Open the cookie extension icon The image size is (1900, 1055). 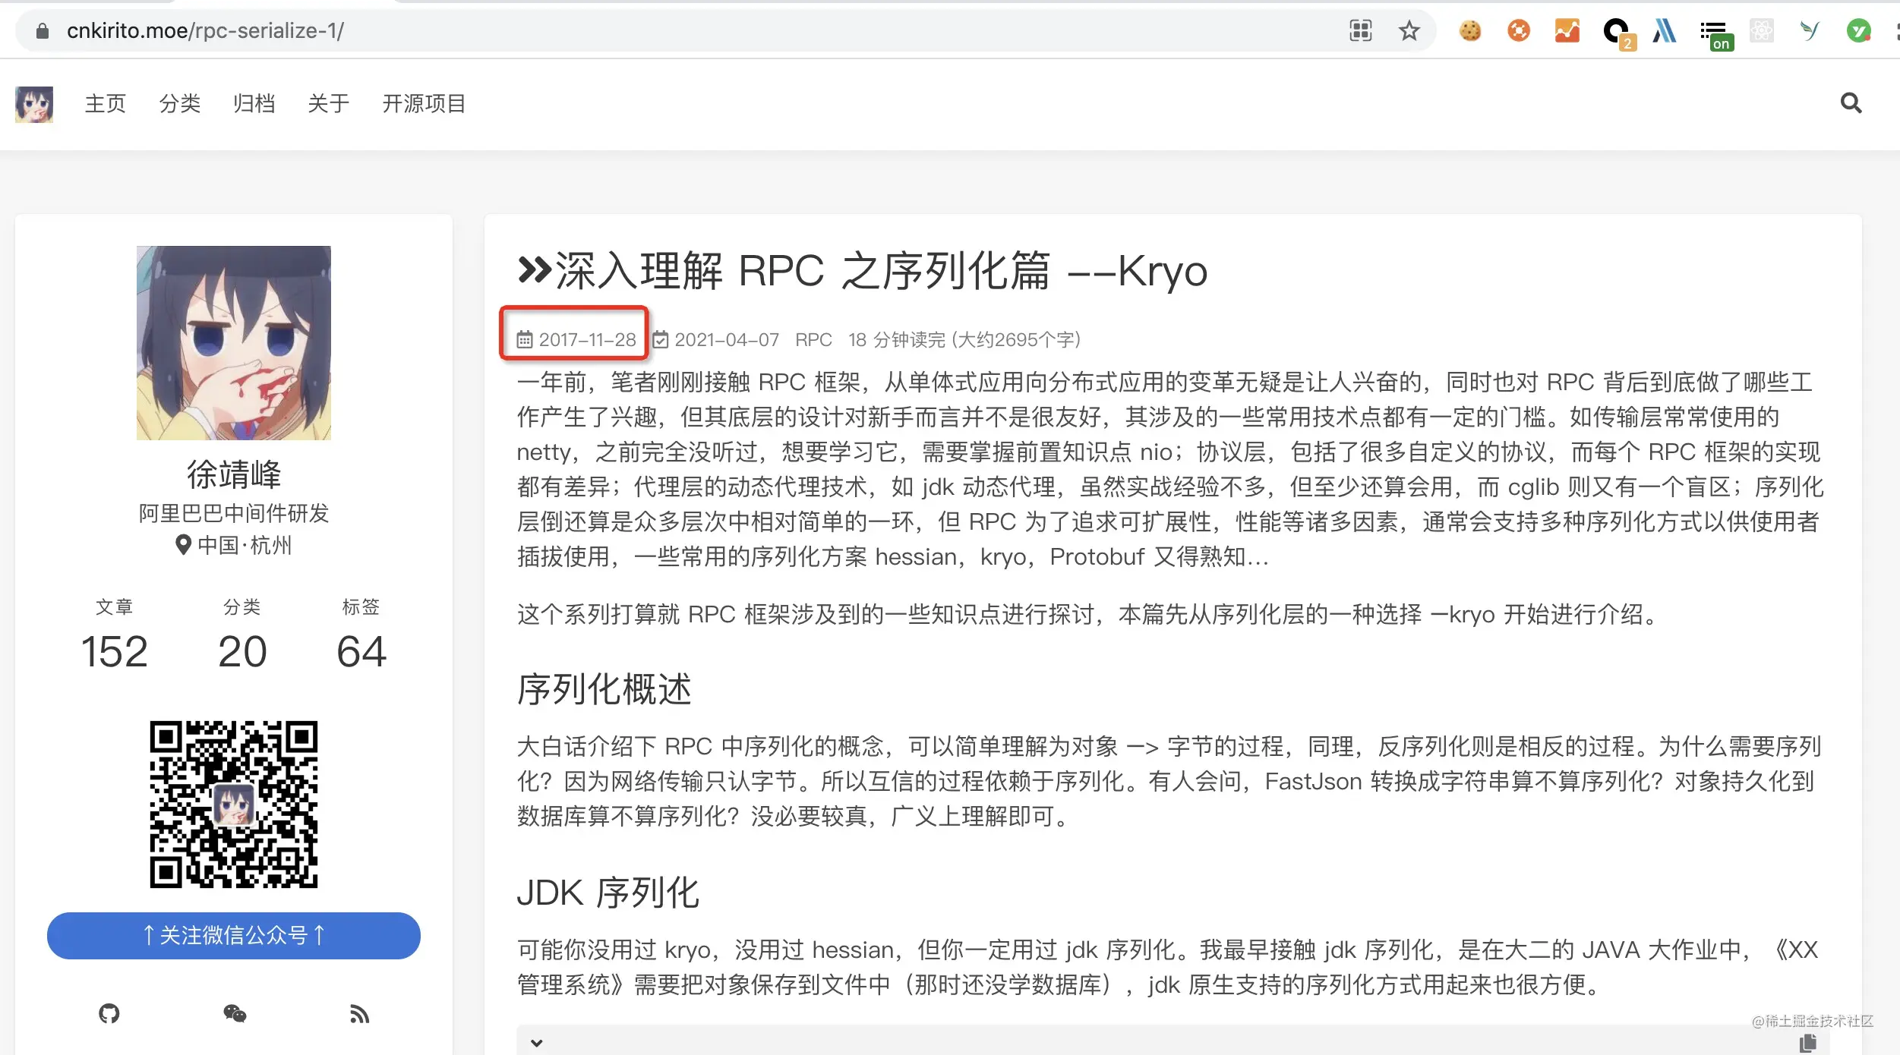point(1470,31)
